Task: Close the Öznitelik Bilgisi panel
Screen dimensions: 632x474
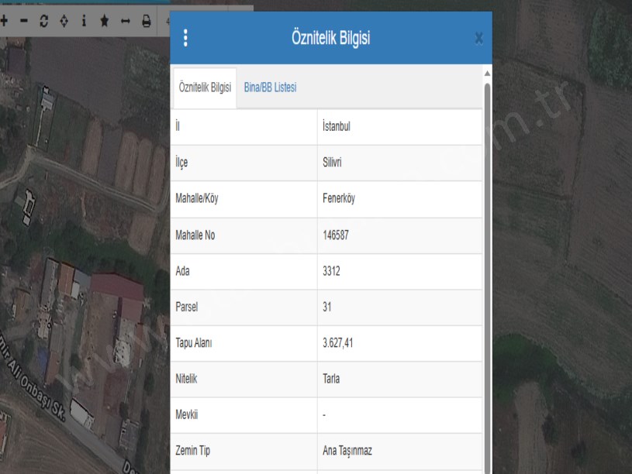Action: (x=478, y=38)
